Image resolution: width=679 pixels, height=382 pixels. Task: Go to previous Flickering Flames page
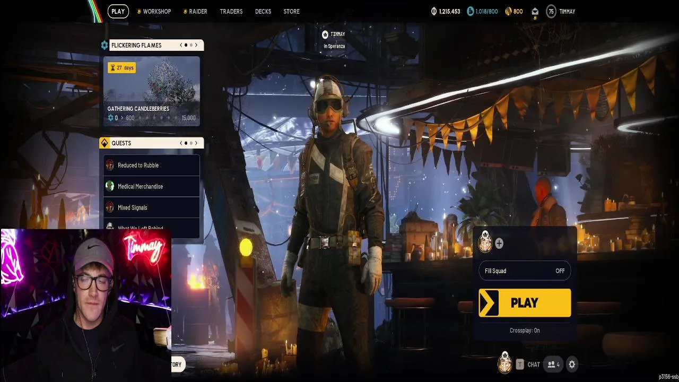pyautogui.click(x=181, y=45)
